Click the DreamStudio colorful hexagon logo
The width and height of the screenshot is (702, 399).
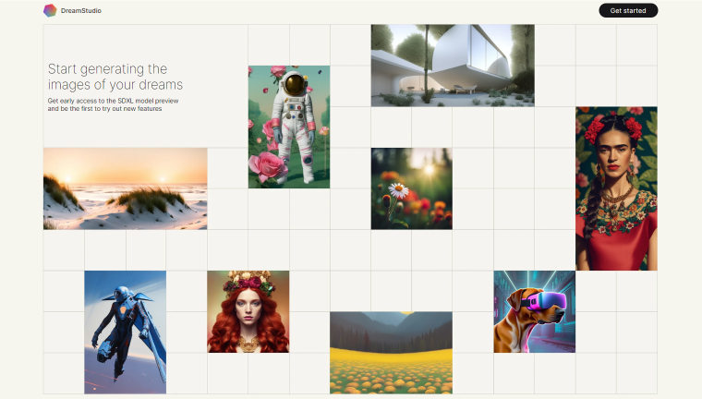tap(50, 10)
